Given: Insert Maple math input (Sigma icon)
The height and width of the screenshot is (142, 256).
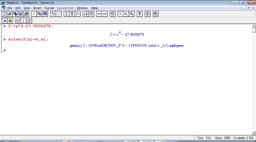Looking at the screenshot, I should pyautogui.click(x=66, y=14).
